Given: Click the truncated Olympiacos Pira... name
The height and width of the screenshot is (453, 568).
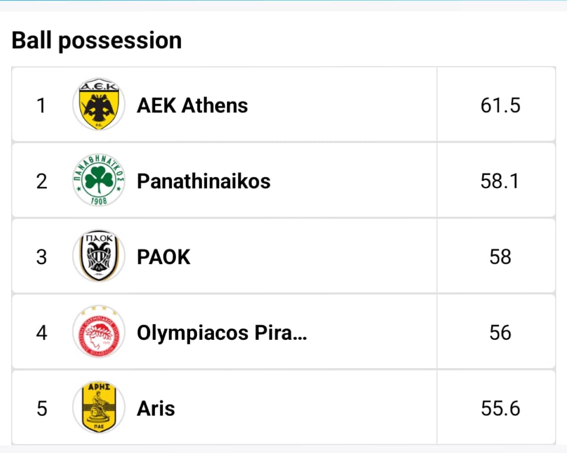Looking at the screenshot, I should tap(221, 332).
